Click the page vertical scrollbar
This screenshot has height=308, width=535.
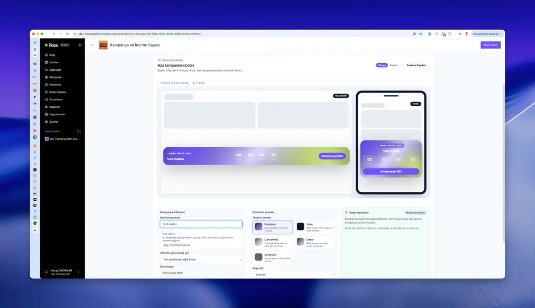504,163
